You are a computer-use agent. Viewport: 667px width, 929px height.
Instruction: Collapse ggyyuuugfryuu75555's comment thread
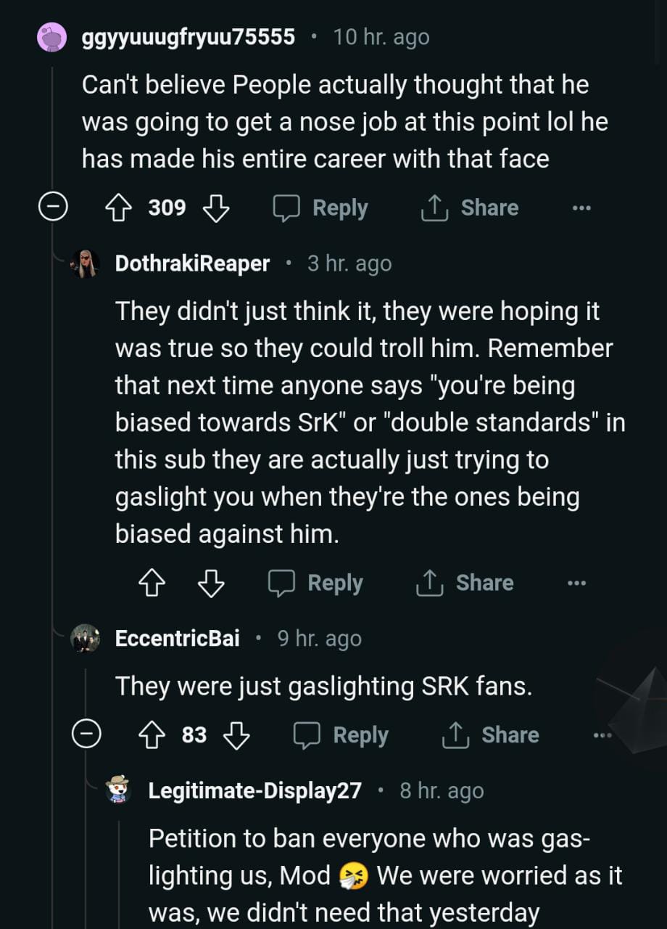tap(52, 208)
